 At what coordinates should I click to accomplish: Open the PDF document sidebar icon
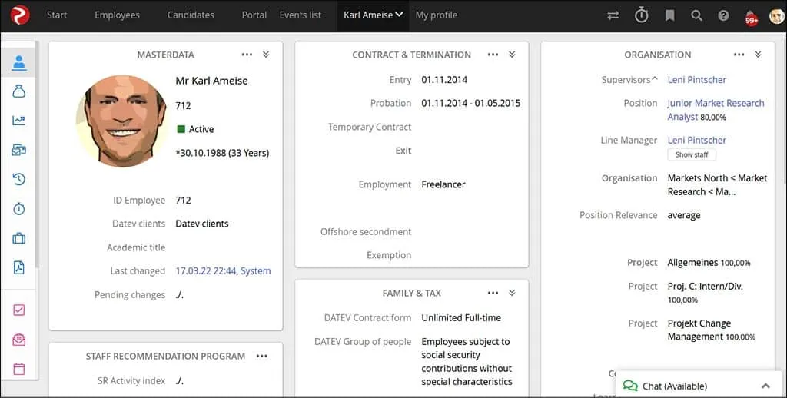click(x=19, y=267)
